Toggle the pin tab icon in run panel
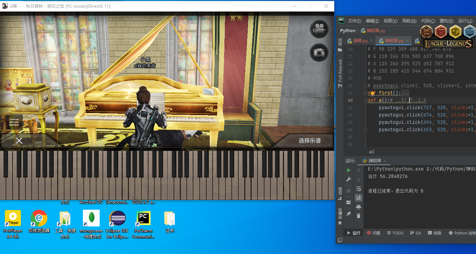 (x=348, y=214)
